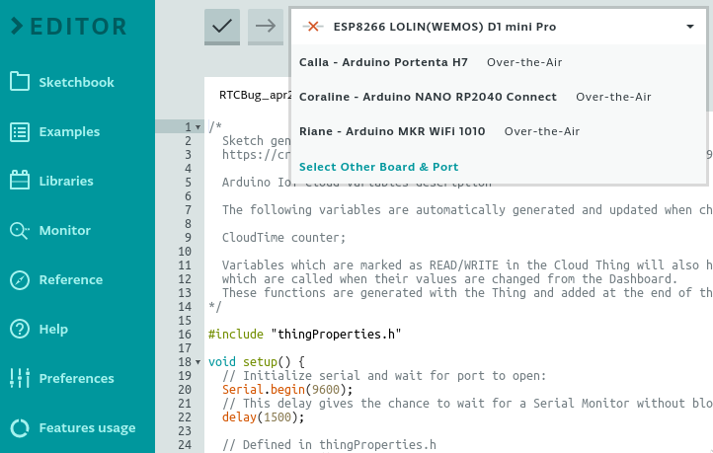Click the Features usage circle icon
This screenshot has height=453, width=713.
tap(20, 427)
